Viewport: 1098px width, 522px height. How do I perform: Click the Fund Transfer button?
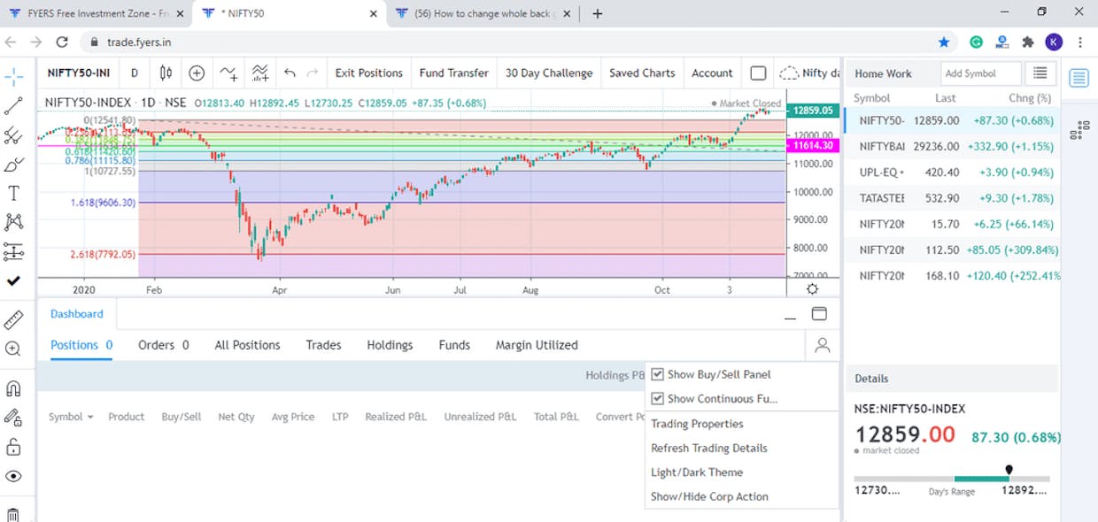[x=453, y=73]
